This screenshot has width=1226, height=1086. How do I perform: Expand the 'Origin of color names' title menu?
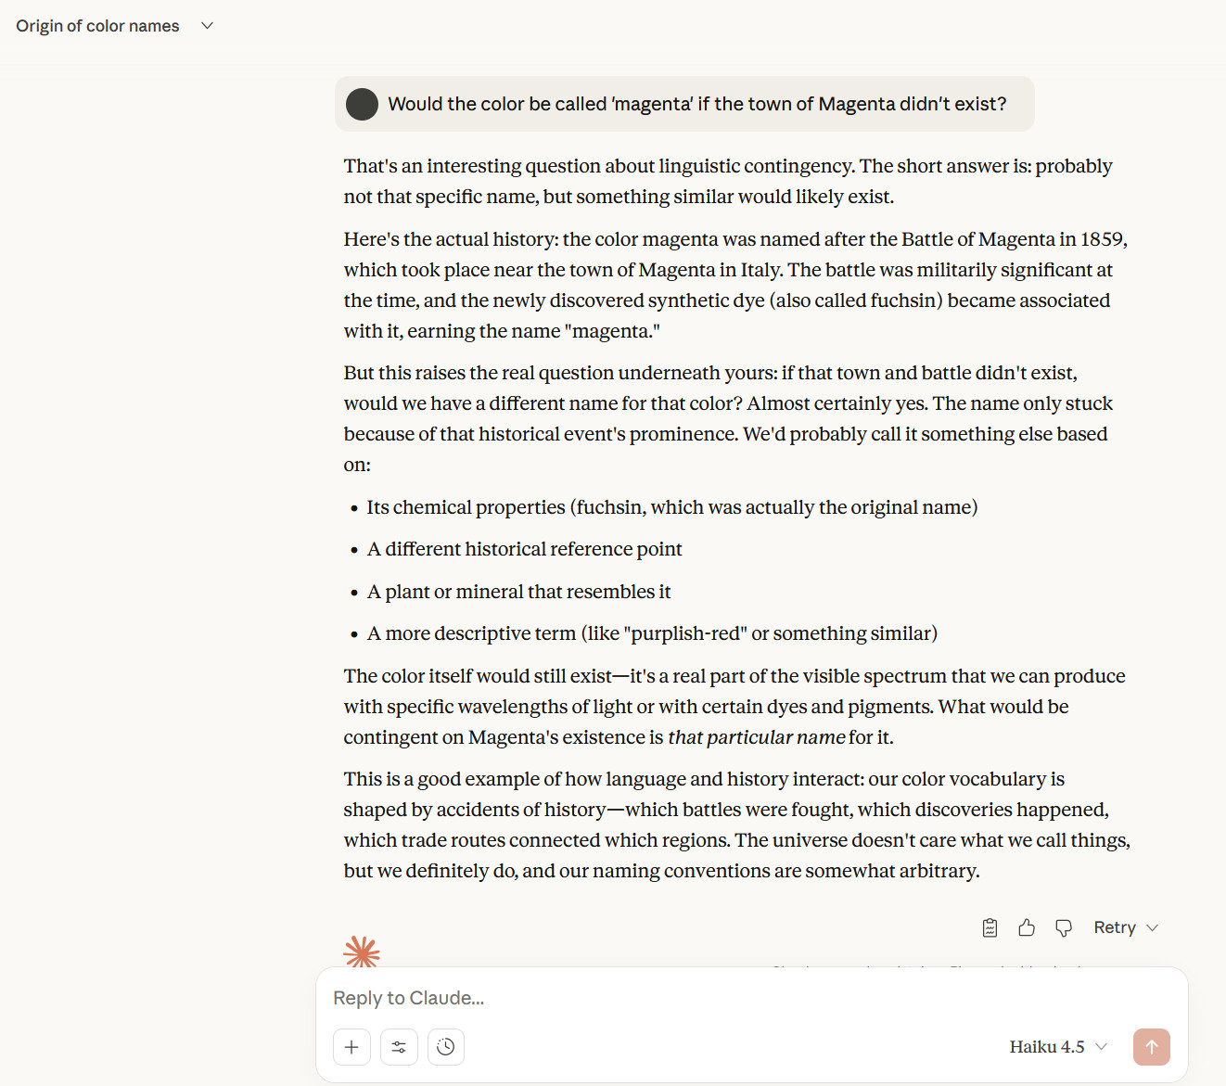coord(206,25)
